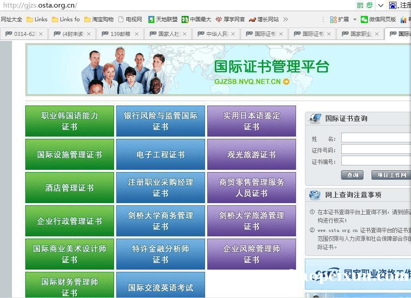Image resolution: width=411 pixels, height=298 pixels.
Task: Click the GJZSB.NVQ.NET.CN orange arrow icon
Action: click(x=286, y=82)
